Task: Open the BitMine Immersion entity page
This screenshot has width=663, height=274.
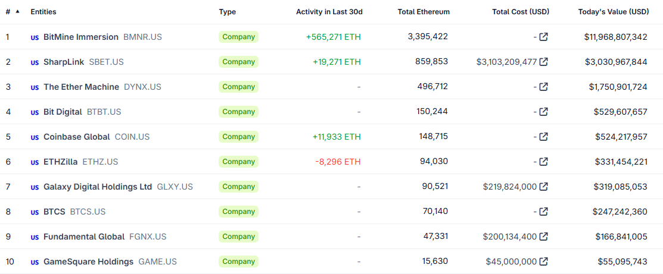Action: coord(81,37)
